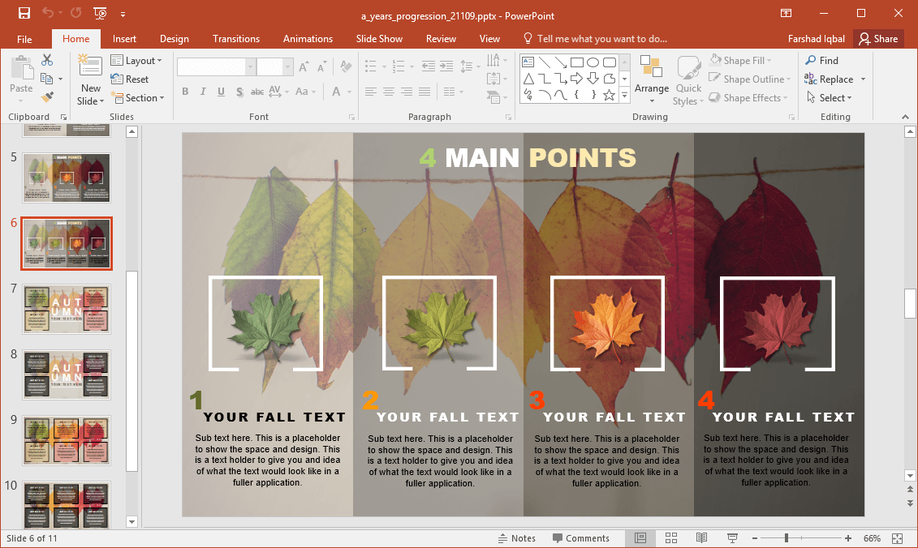The image size is (918, 548).
Task: Click the zoom slider handle
Action: [786, 538]
